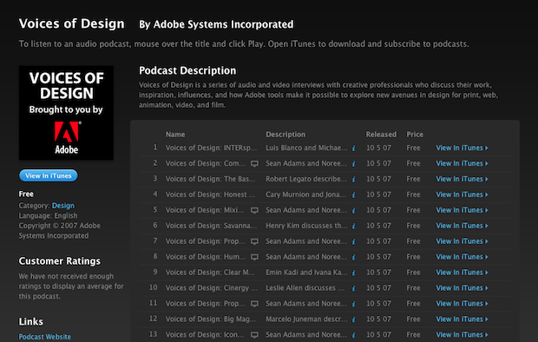The width and height of the screenshot is (538, 342).
Task: Click info icon in episode 13 row
Action: tap(353, 335)
